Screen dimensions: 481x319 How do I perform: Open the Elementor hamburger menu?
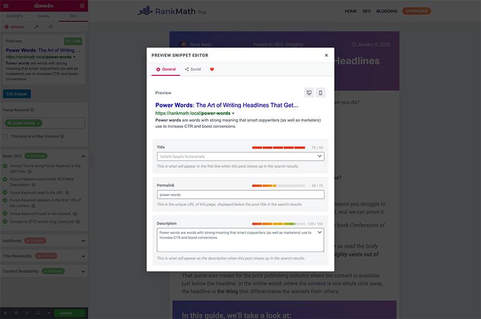click(x=6, y=5)
